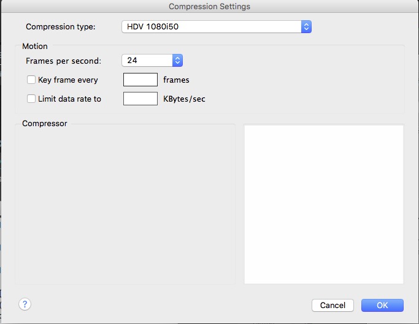Enable the Key frame every checkbox
This screenshot has height=324, width=419.
click(x=31, y=80)
